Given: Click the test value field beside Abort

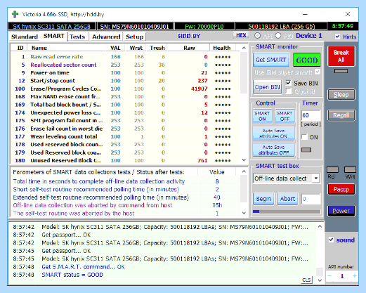Looking at the screenshot, I should (311, 199).
